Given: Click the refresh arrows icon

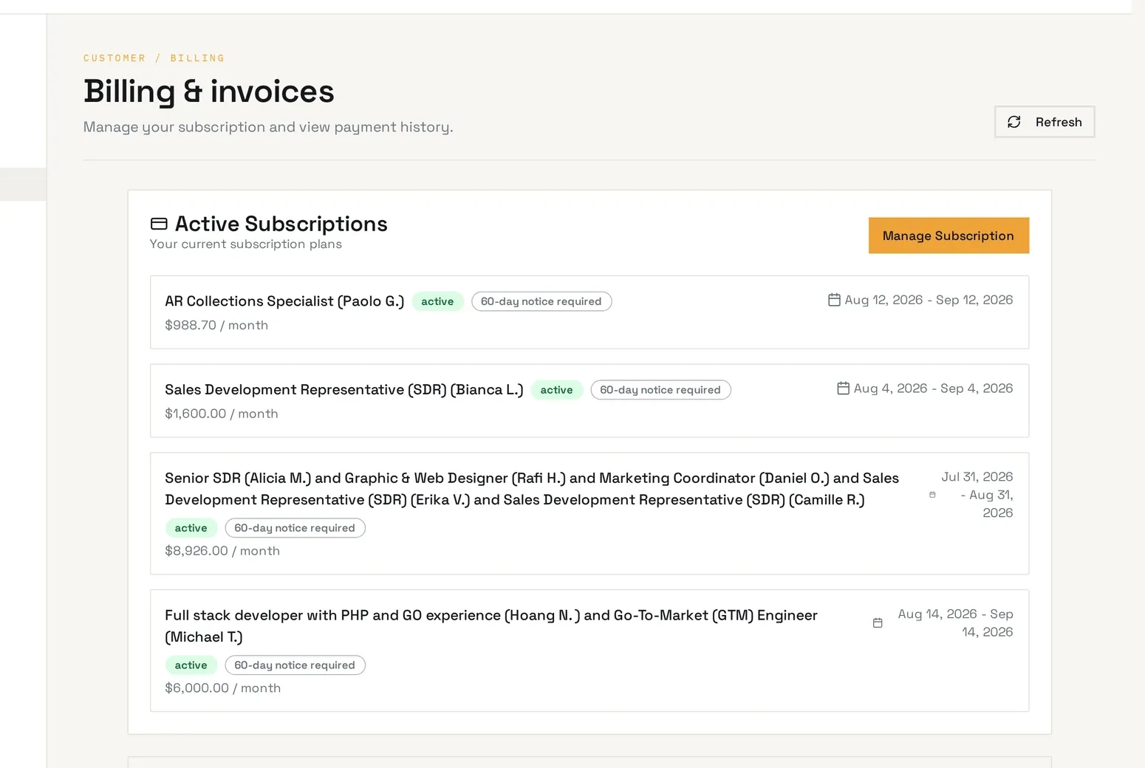Looking at the screenshot, I should pyautogui.click(x=1014, y=122).
